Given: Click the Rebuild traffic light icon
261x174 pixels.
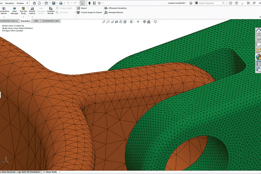Looking at the screenshot, I should click(89, 3).
